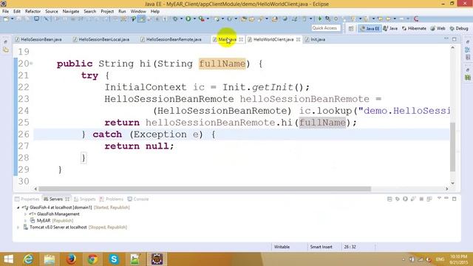The image size is (473, 266).
Task: Open Internet Explorer from the taskbar
Action: (x=28, y=259)
